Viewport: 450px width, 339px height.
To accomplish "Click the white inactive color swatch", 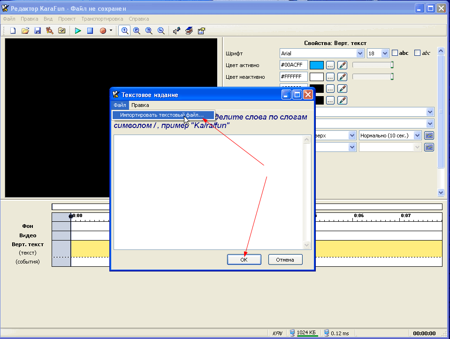I will click(x=317, y=77).
